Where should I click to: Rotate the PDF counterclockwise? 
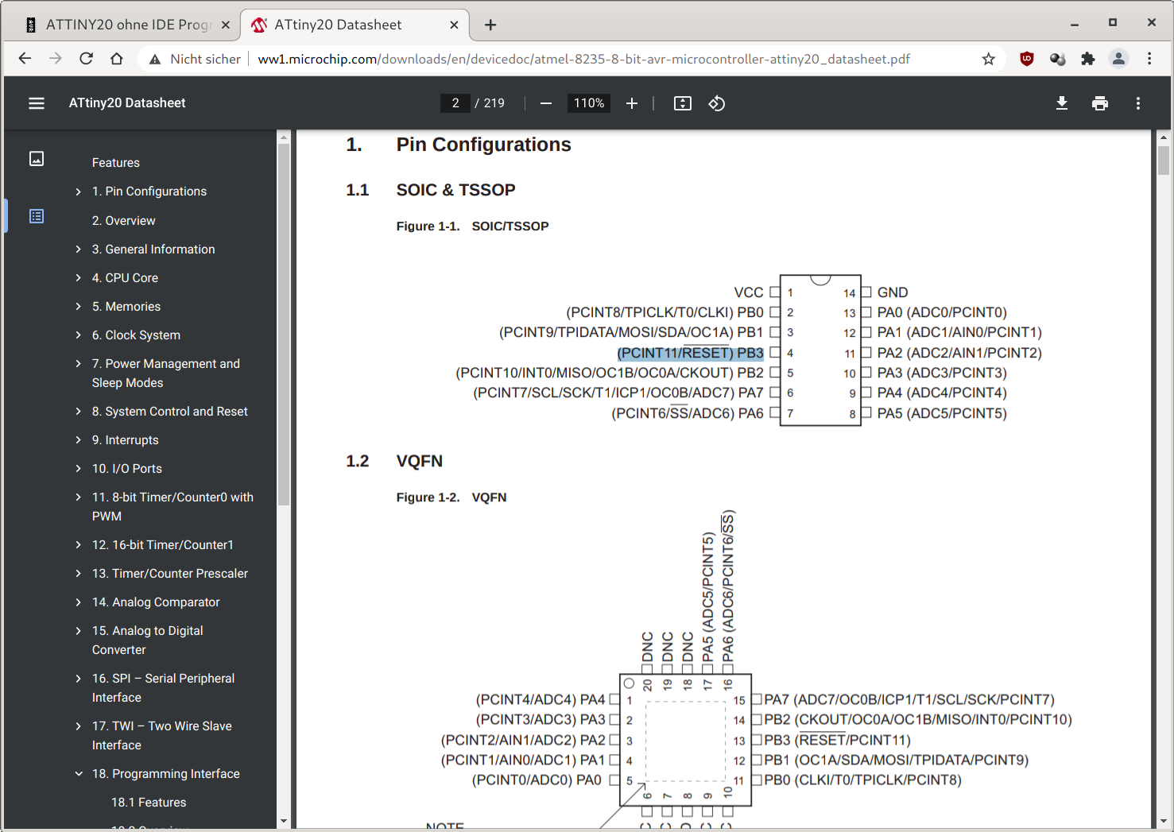717,103
